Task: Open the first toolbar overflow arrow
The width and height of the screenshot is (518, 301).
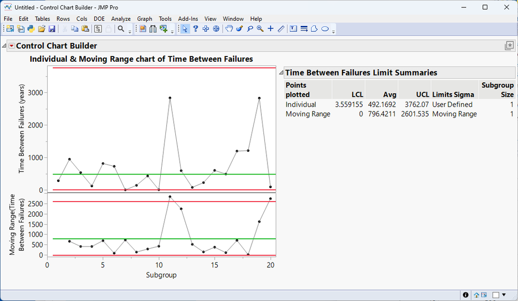Action: click(130, 32)
